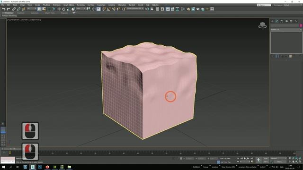
Task: Choose the Rectangular Selection Region icon
Action: 49,9
